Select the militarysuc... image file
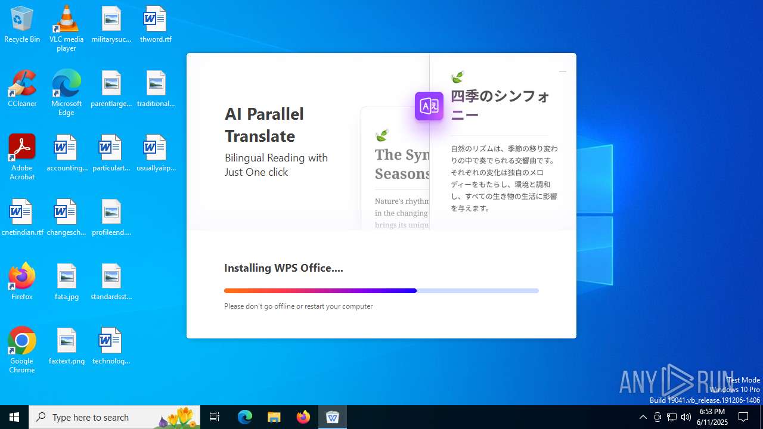Image resolution: width=763 pixels, height=429 pixels. point(111,24)
